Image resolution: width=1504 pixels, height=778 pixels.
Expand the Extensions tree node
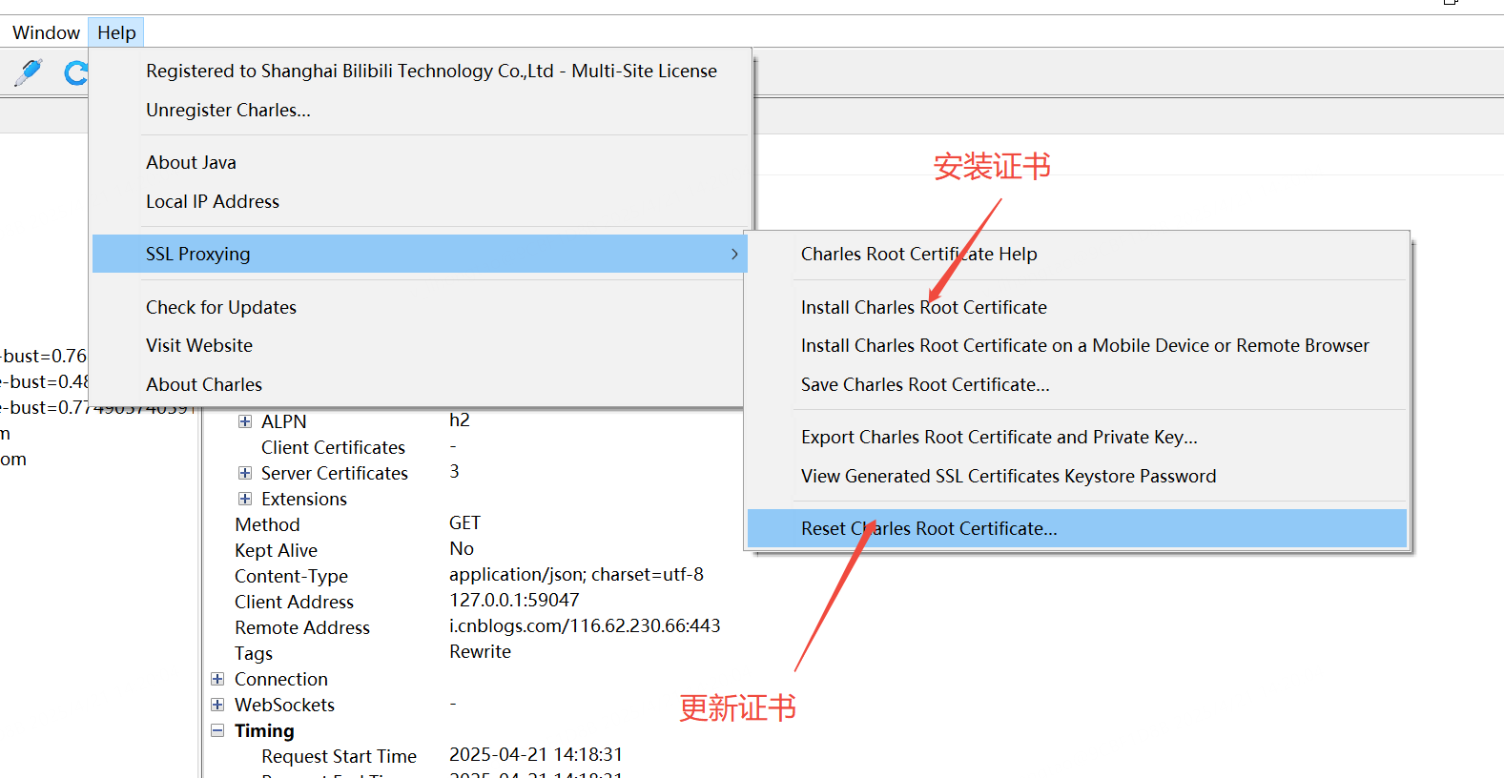pos(245,499)
